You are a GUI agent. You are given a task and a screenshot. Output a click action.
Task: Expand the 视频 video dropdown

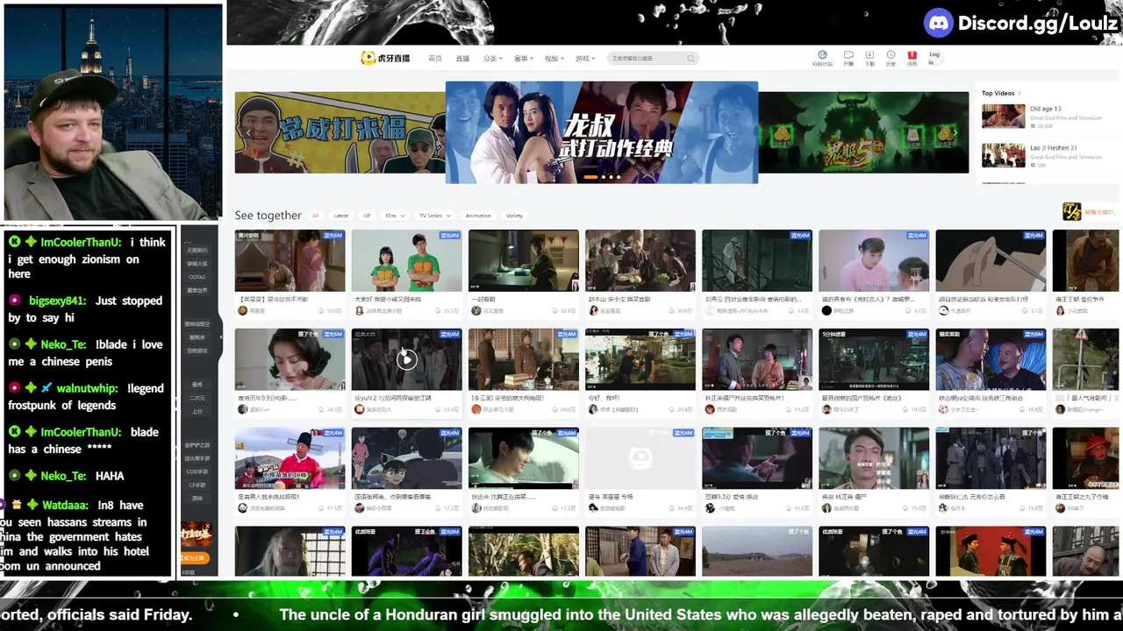point(554,59)
